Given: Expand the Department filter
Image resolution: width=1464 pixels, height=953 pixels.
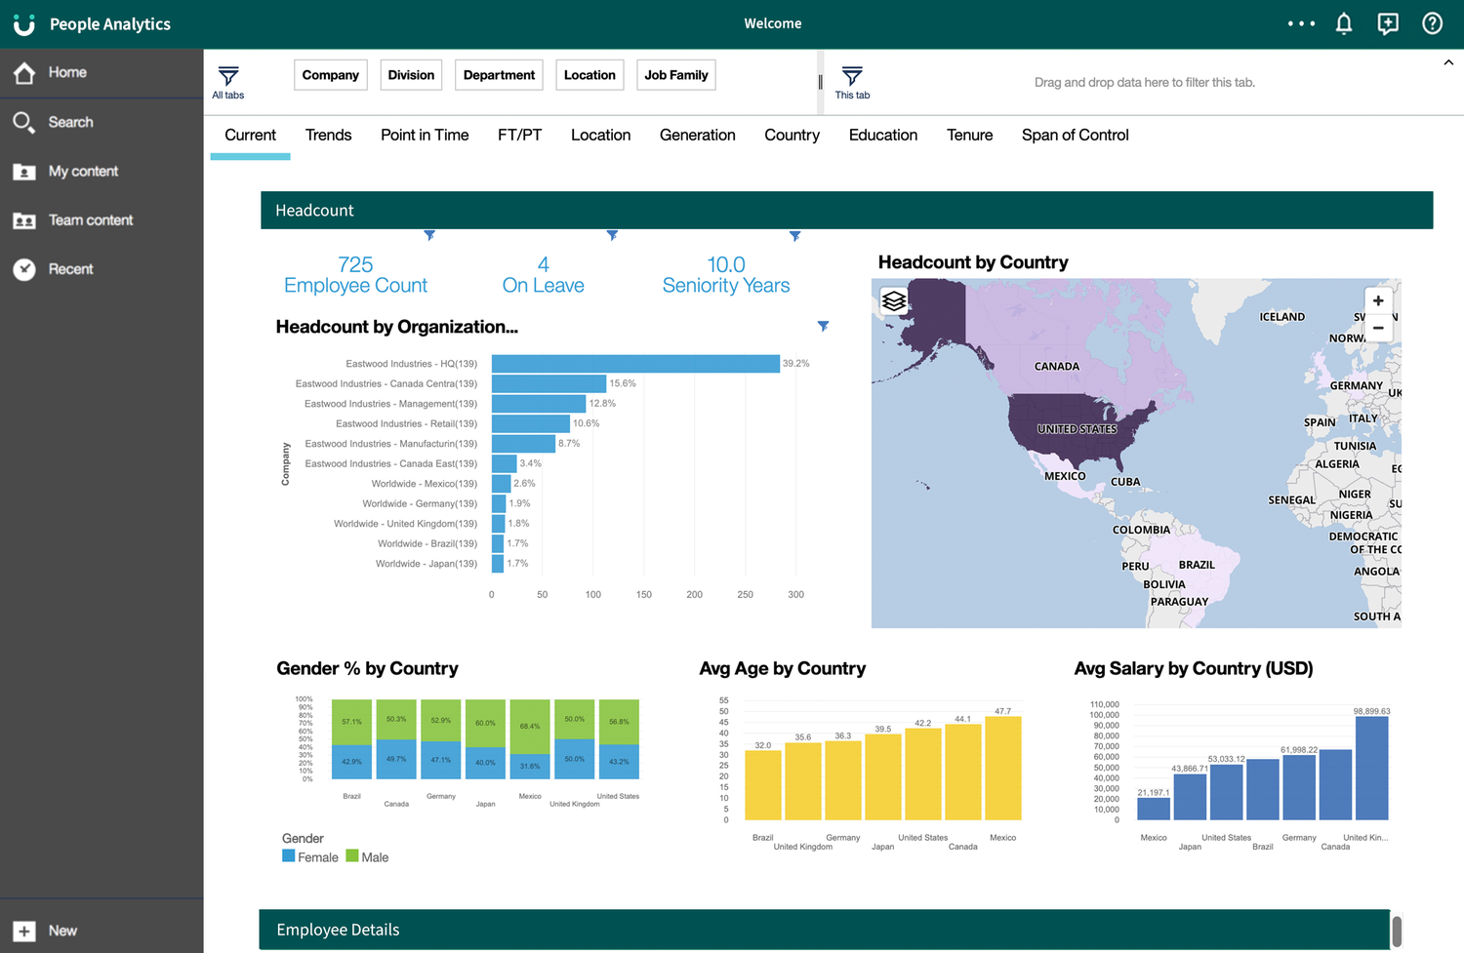Looking at the screenshot, I should (x=499, y=75).
